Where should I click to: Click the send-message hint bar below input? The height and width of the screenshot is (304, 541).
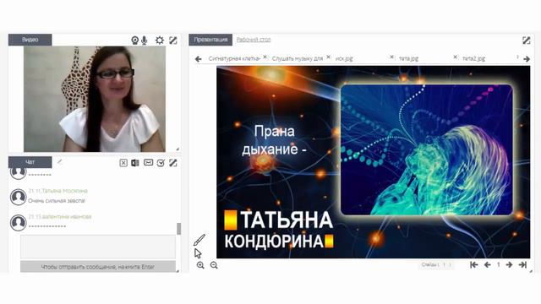pos(98,267)
